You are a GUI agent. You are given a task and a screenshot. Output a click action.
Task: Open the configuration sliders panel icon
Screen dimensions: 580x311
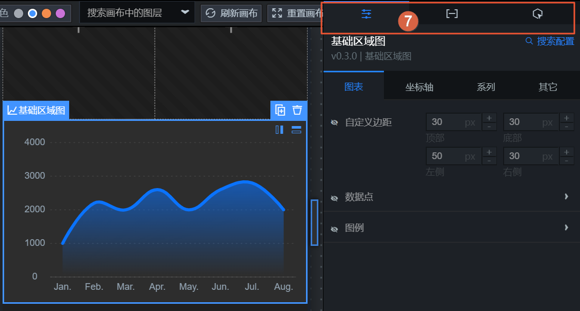(366, 14)
